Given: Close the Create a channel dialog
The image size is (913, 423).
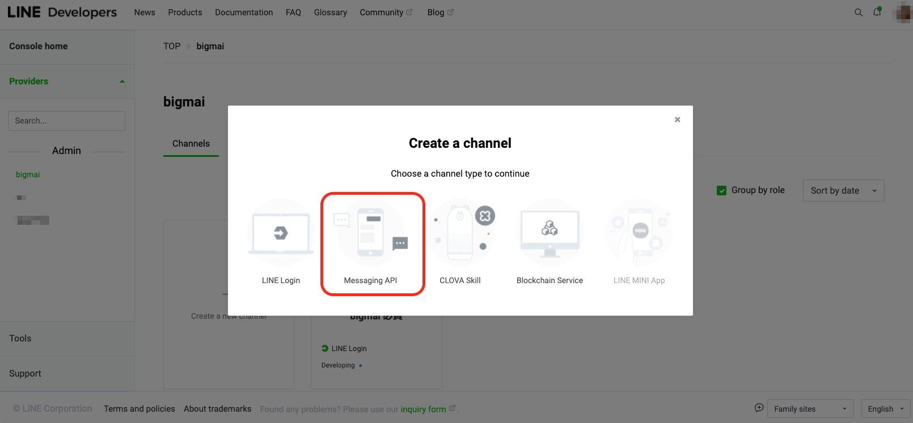Looking at the screenshot, I should tap(677, 119).
